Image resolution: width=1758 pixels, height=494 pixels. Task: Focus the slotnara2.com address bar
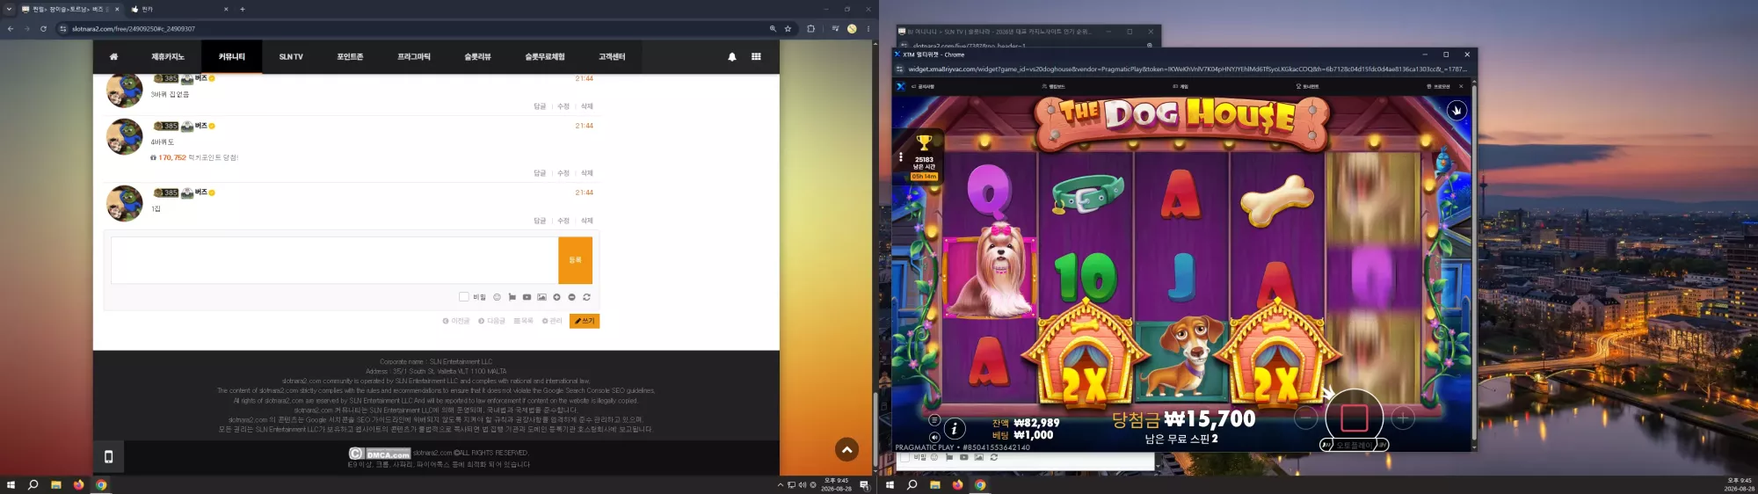(x=413, y=29)
